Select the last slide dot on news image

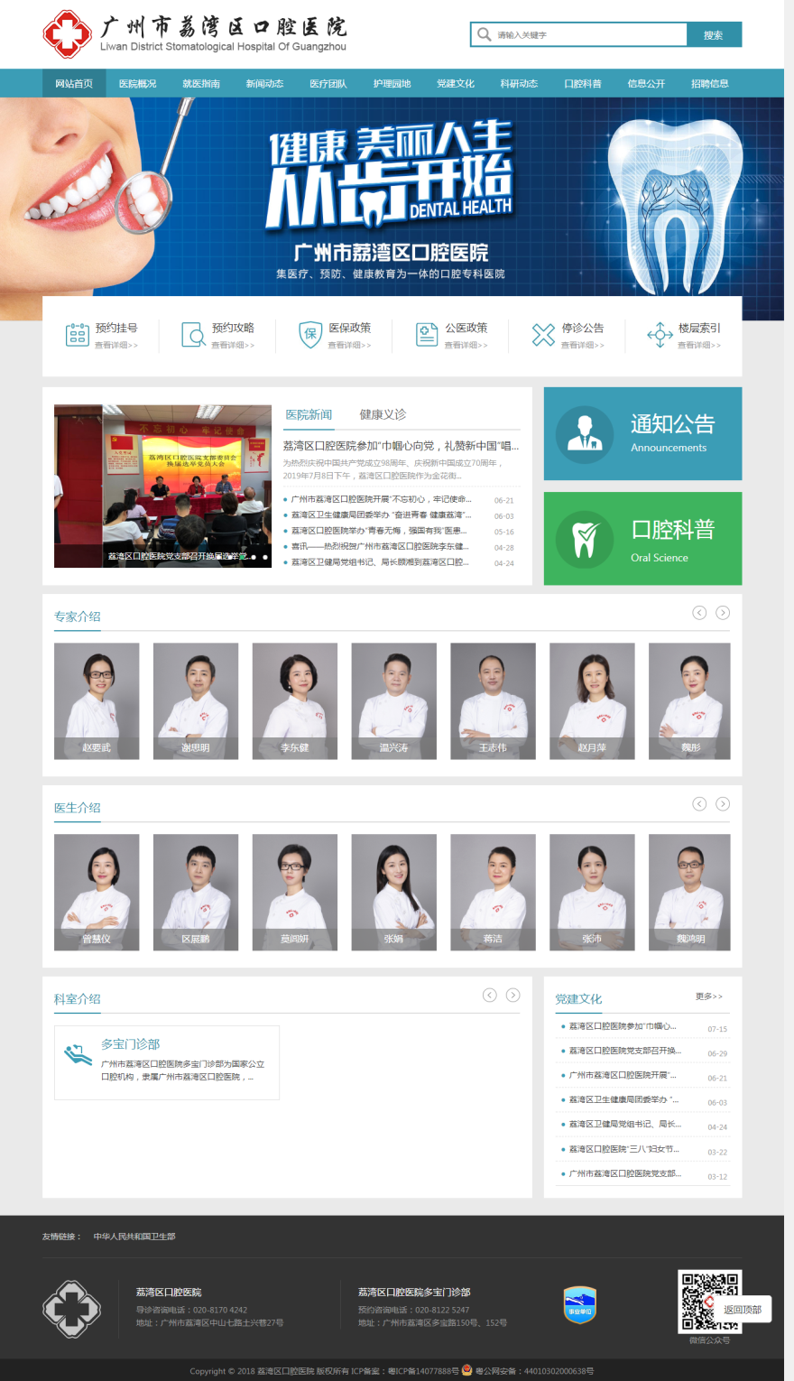pos(265,557)
